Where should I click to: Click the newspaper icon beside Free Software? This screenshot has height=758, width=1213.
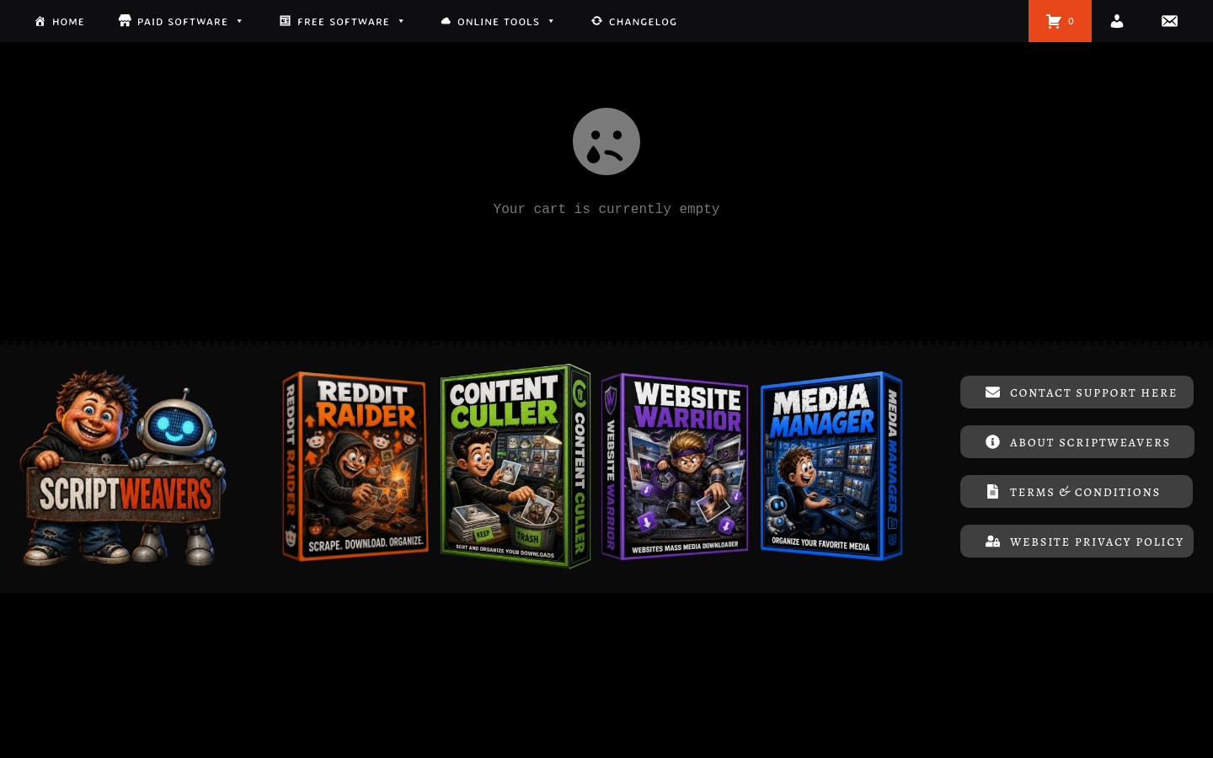click(285, 20)
